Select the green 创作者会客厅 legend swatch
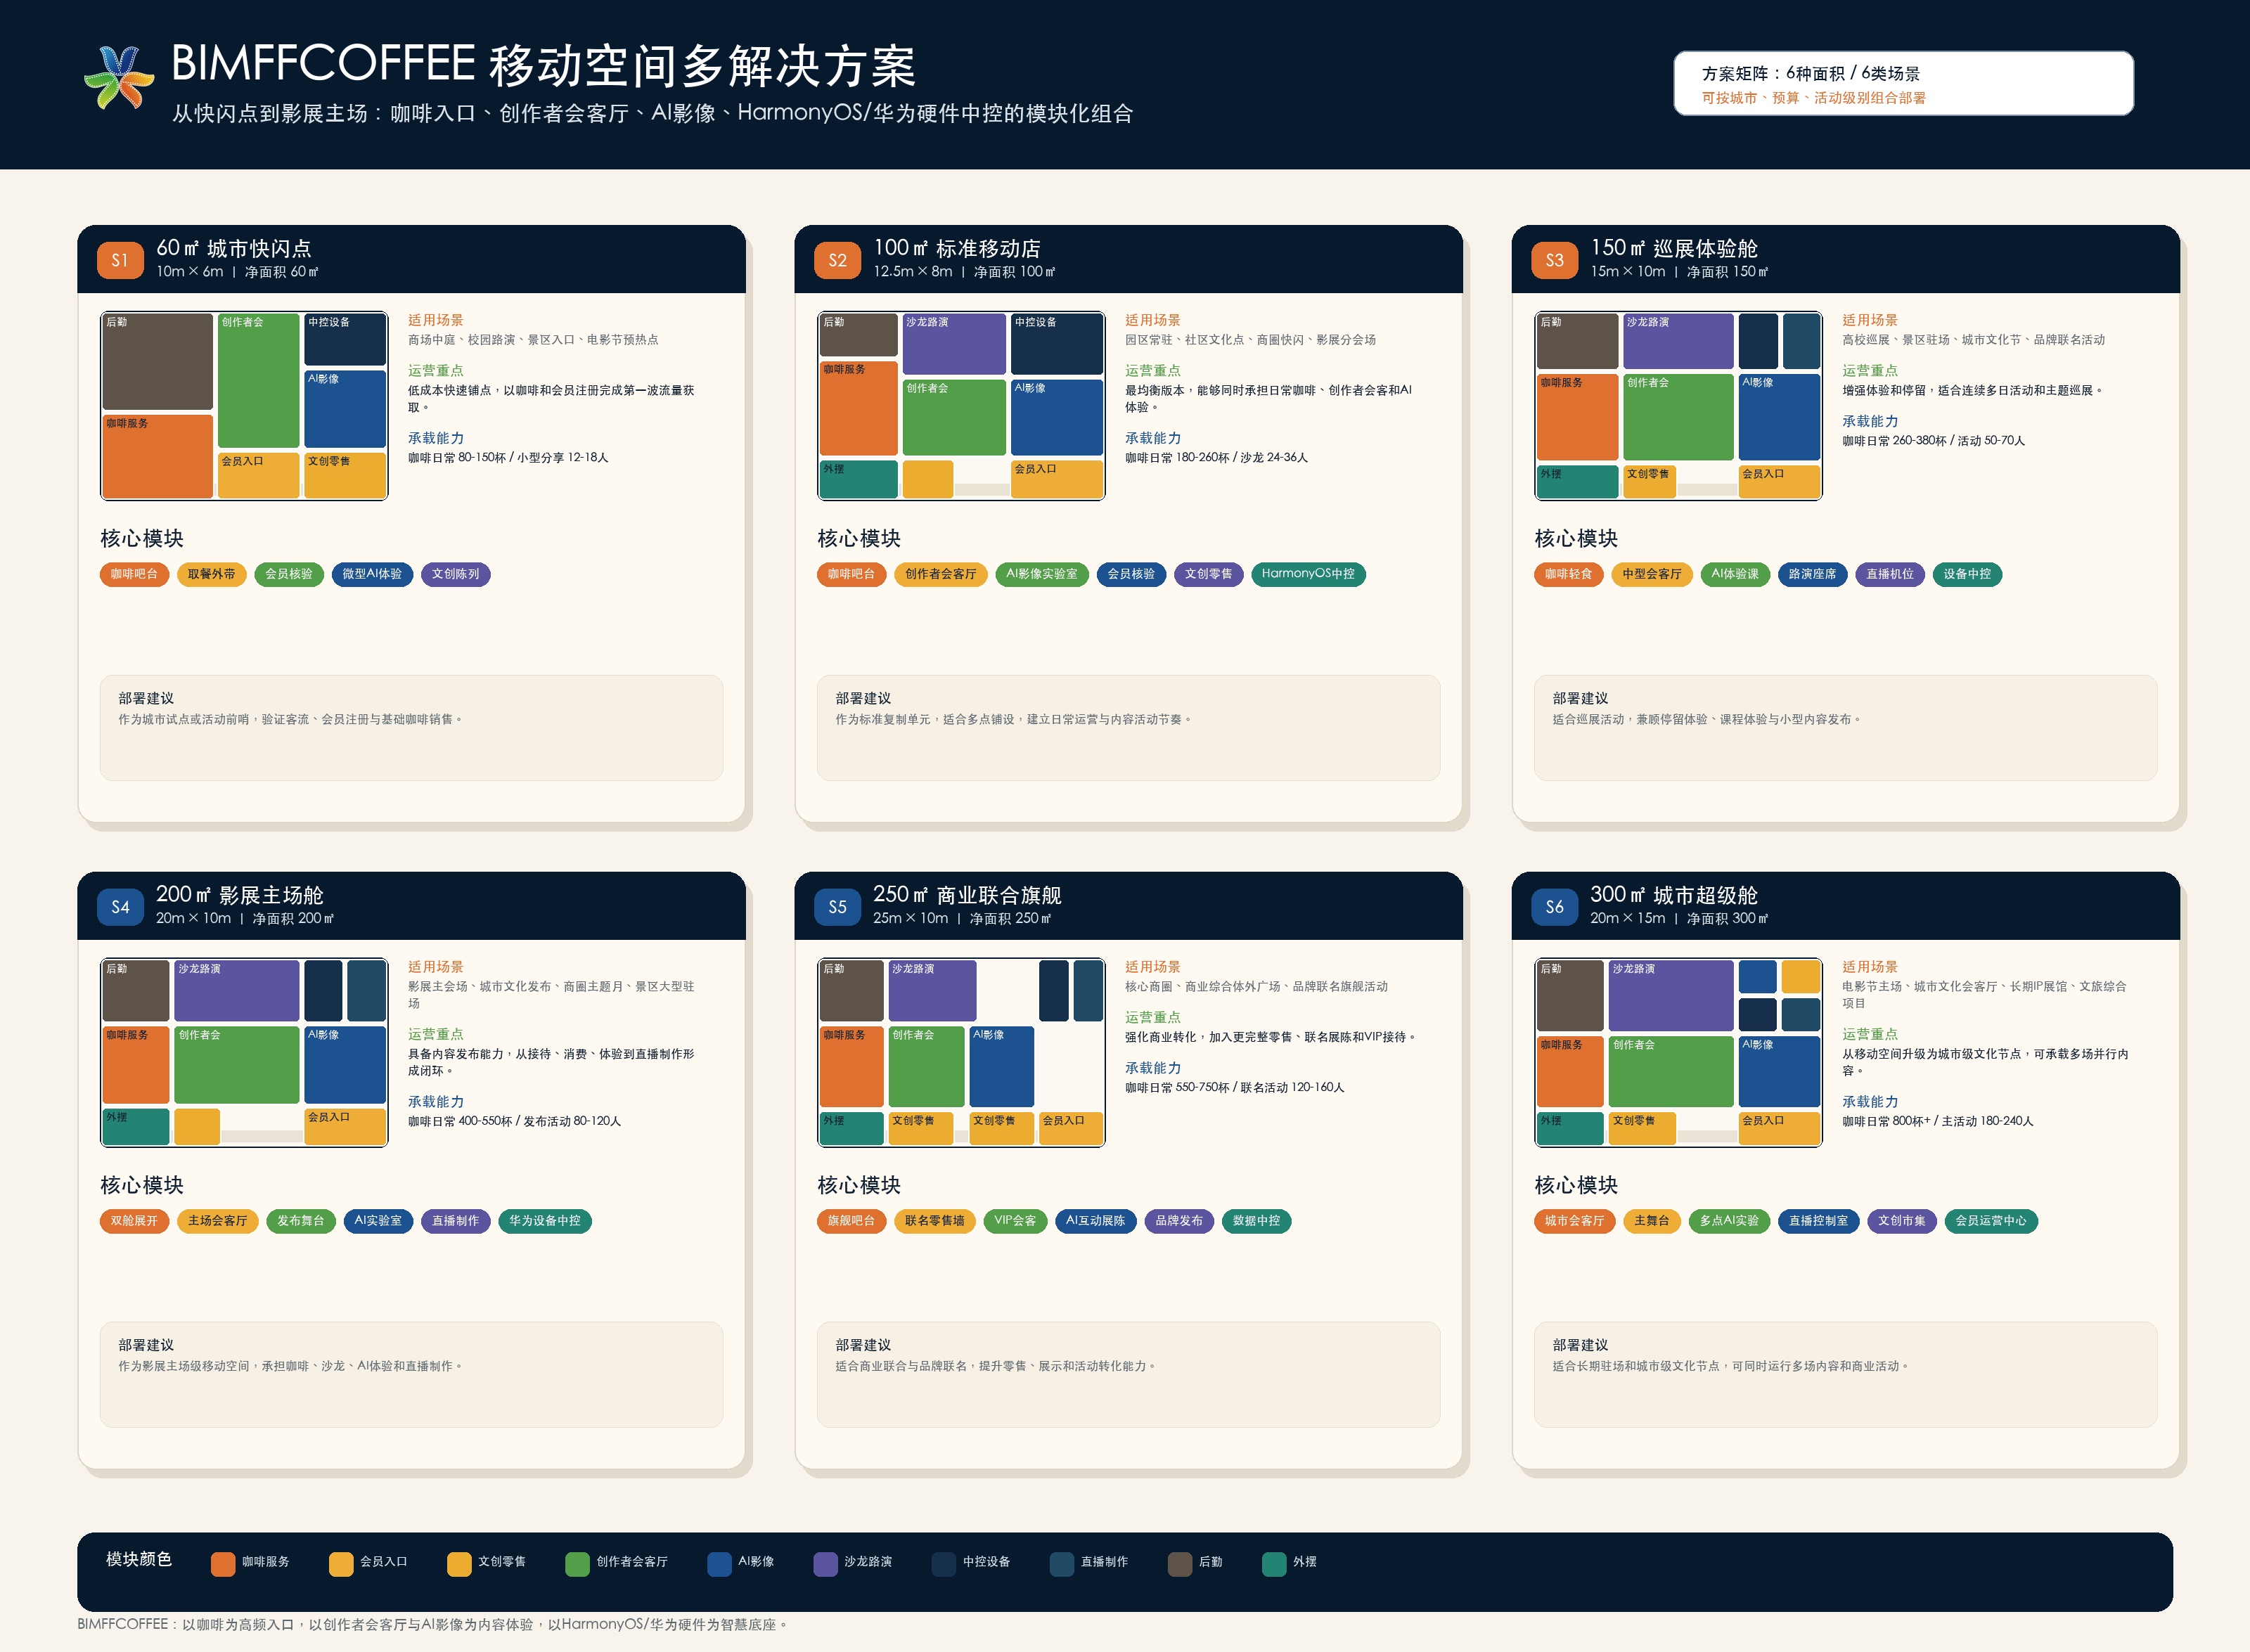Viewport: 2250px width, 1652px height. coord(577,1564)
